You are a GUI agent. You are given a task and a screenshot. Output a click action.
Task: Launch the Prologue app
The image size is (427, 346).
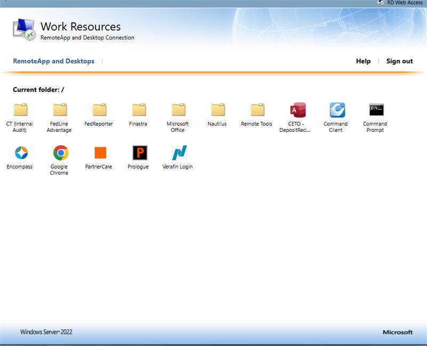click(140, 153)
